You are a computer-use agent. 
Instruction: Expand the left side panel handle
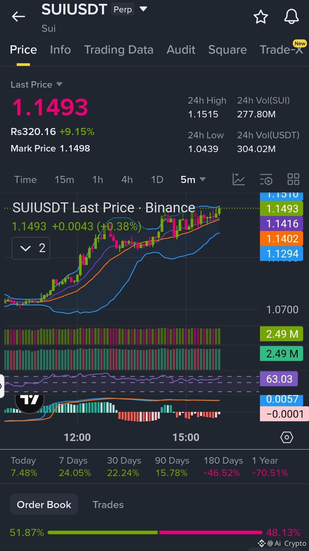[2, 386]
